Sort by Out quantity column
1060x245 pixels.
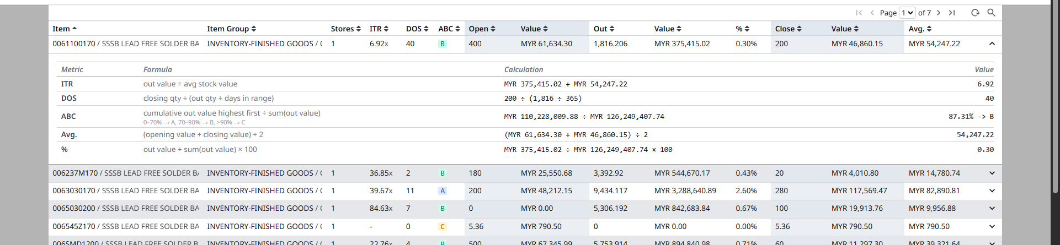(x=604, y=29)
